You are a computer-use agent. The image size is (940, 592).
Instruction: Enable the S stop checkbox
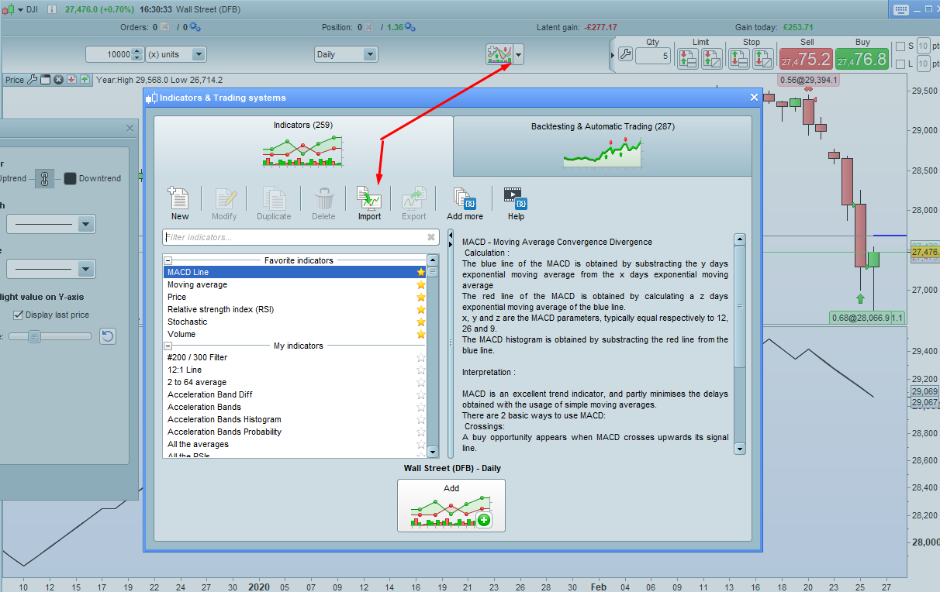coord(900,46)
